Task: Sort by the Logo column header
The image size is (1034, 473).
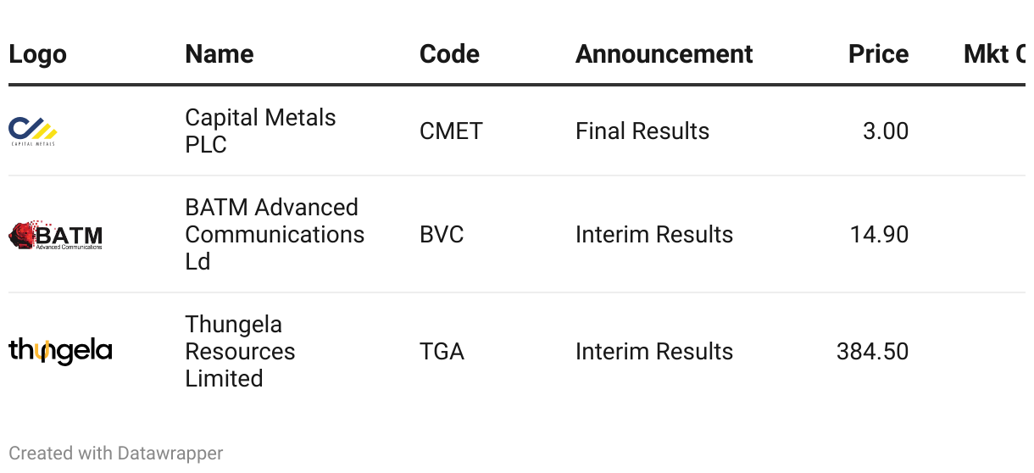Action: [x=37, y=54]
